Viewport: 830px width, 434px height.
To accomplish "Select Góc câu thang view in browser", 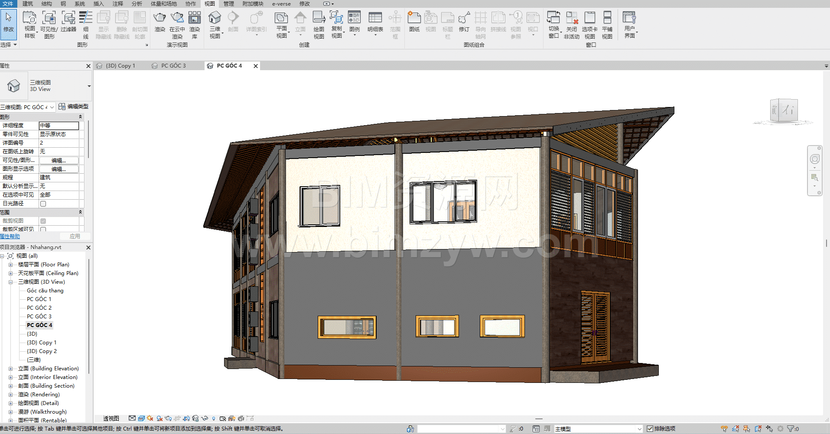I will (45, 291).
